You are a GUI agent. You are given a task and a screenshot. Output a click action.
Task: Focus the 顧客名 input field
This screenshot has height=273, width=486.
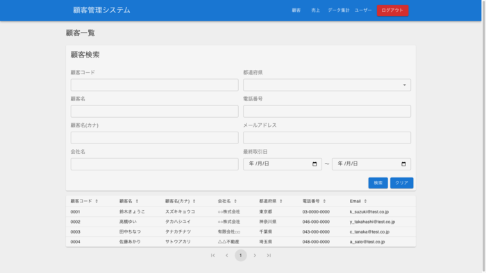click(154, 112)
